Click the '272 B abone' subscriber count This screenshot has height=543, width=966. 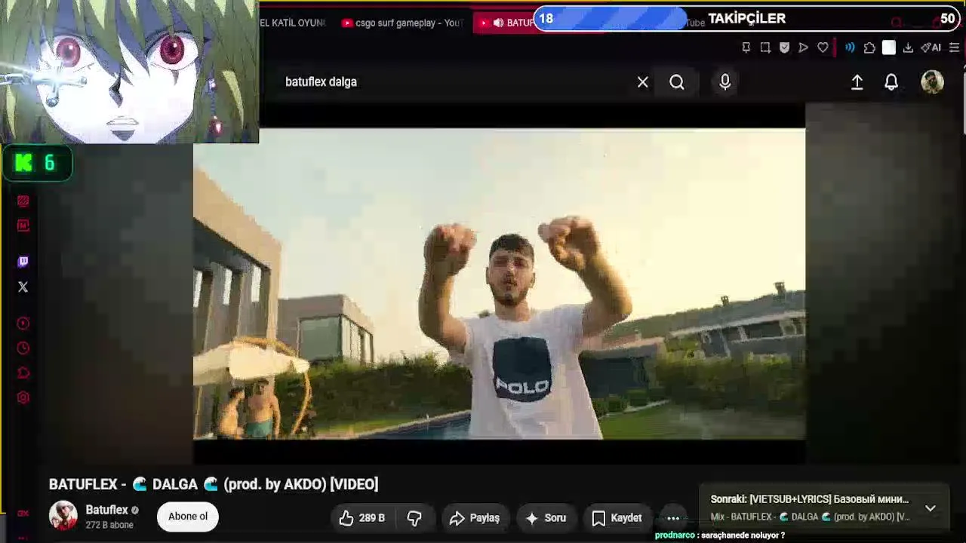(x=109, y=525)
